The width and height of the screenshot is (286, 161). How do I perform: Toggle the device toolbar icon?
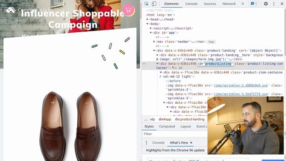coord(154,4)
